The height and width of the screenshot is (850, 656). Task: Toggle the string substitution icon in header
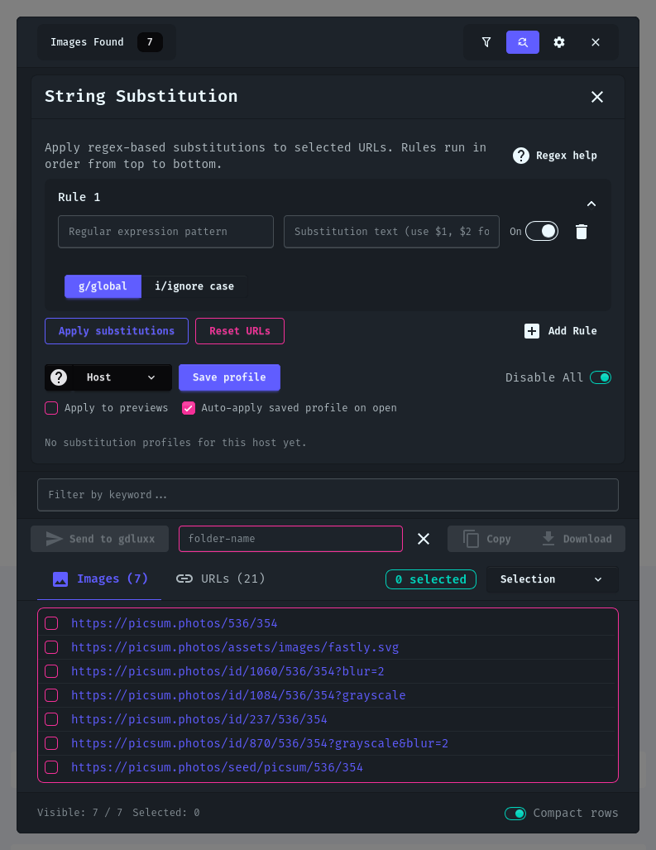click(523, 42)
